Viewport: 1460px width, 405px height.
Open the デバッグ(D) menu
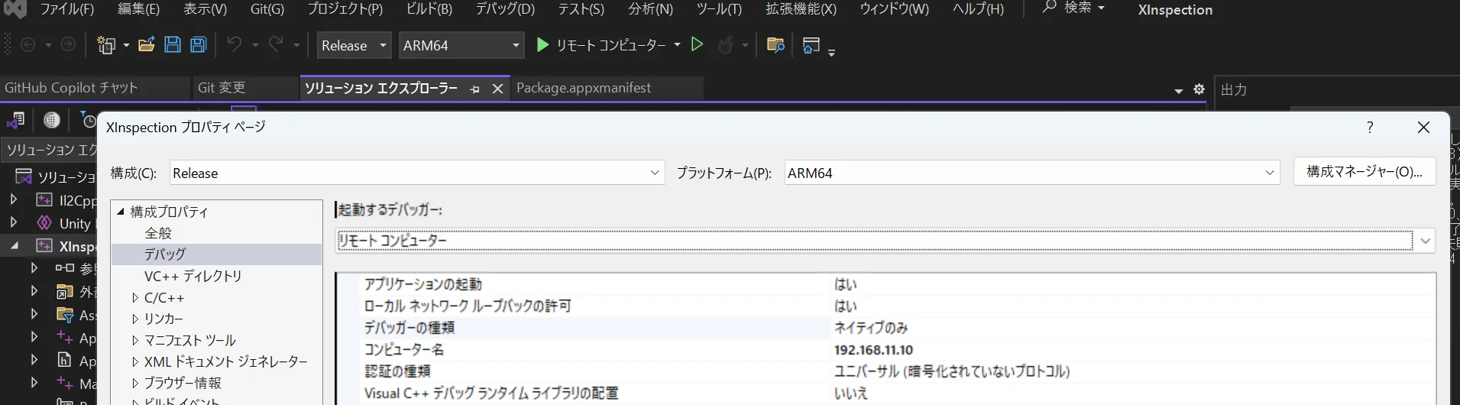click(505, 9)
